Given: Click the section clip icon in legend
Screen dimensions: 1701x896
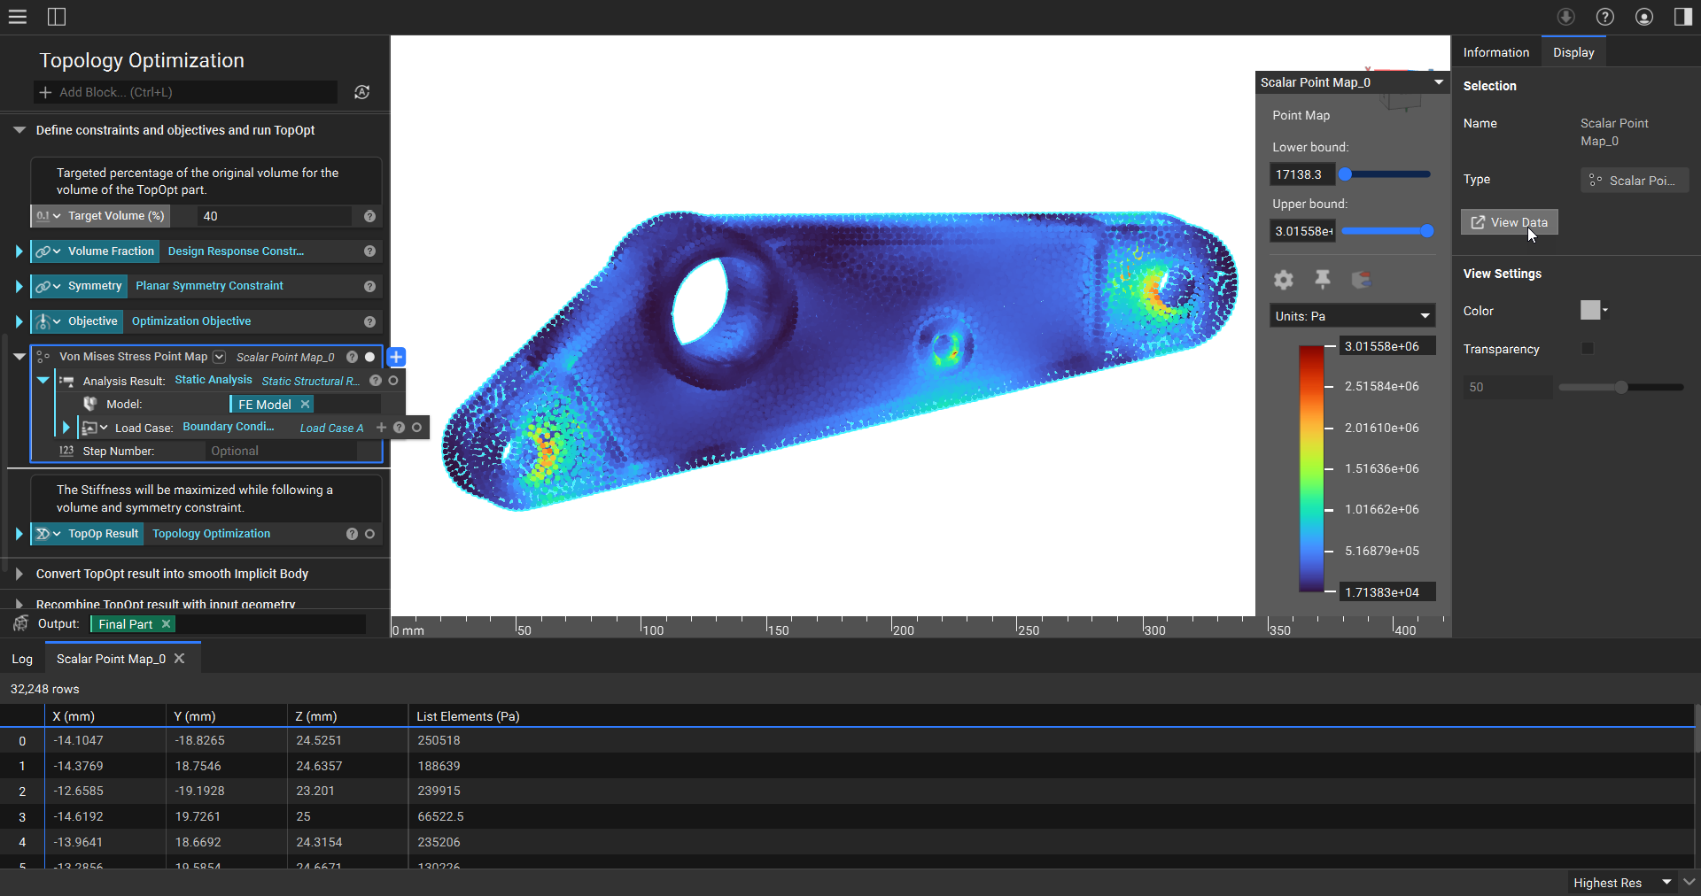Looking at the screenshot, I should (x=1361, y=280).
